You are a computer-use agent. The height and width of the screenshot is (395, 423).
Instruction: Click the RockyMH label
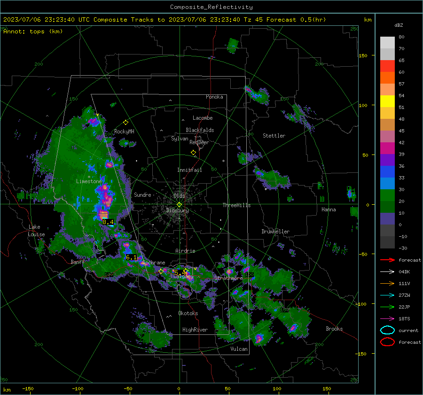tap(124, 132)
